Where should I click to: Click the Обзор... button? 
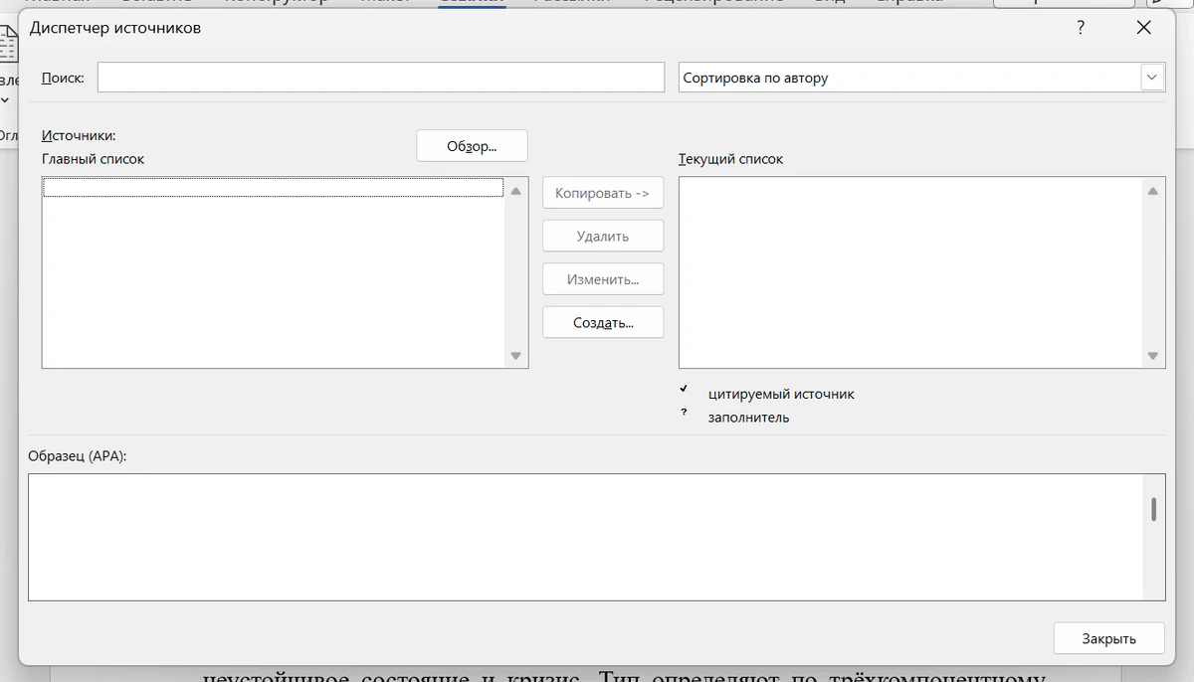point(472,146)
